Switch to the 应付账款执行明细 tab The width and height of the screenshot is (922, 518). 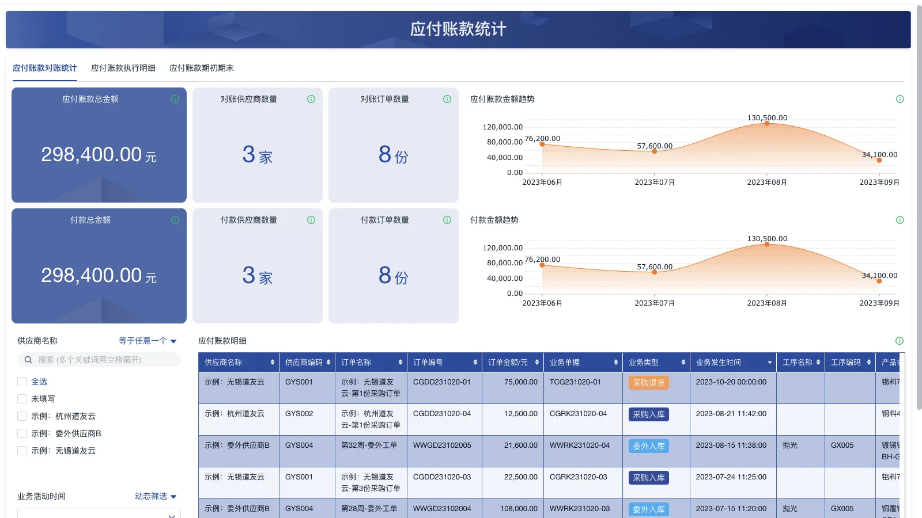click(123, 67)
